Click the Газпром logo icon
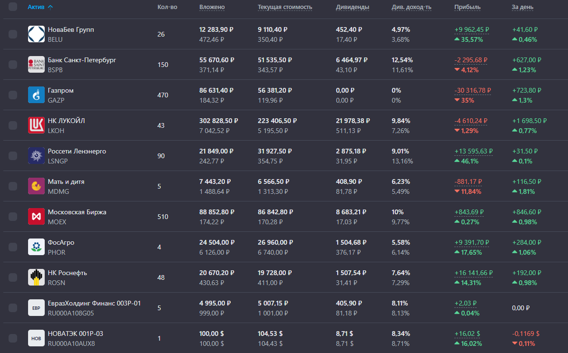The image size is (568, 353). pos(36,95)
